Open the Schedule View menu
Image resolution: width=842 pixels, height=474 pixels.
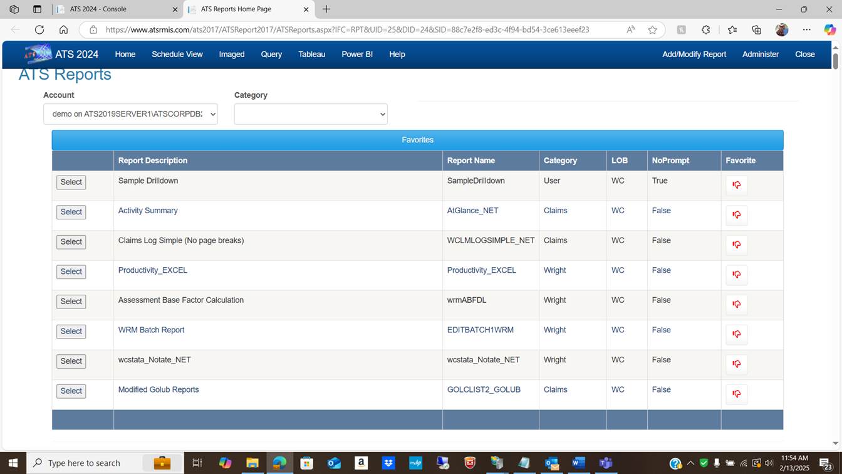tap(177, 55)
